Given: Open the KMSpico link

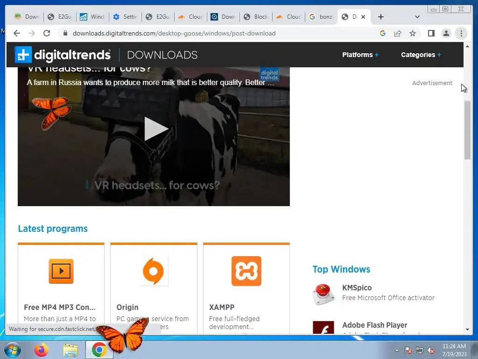Looking at the screenshot, I should (x=357, y=287).
